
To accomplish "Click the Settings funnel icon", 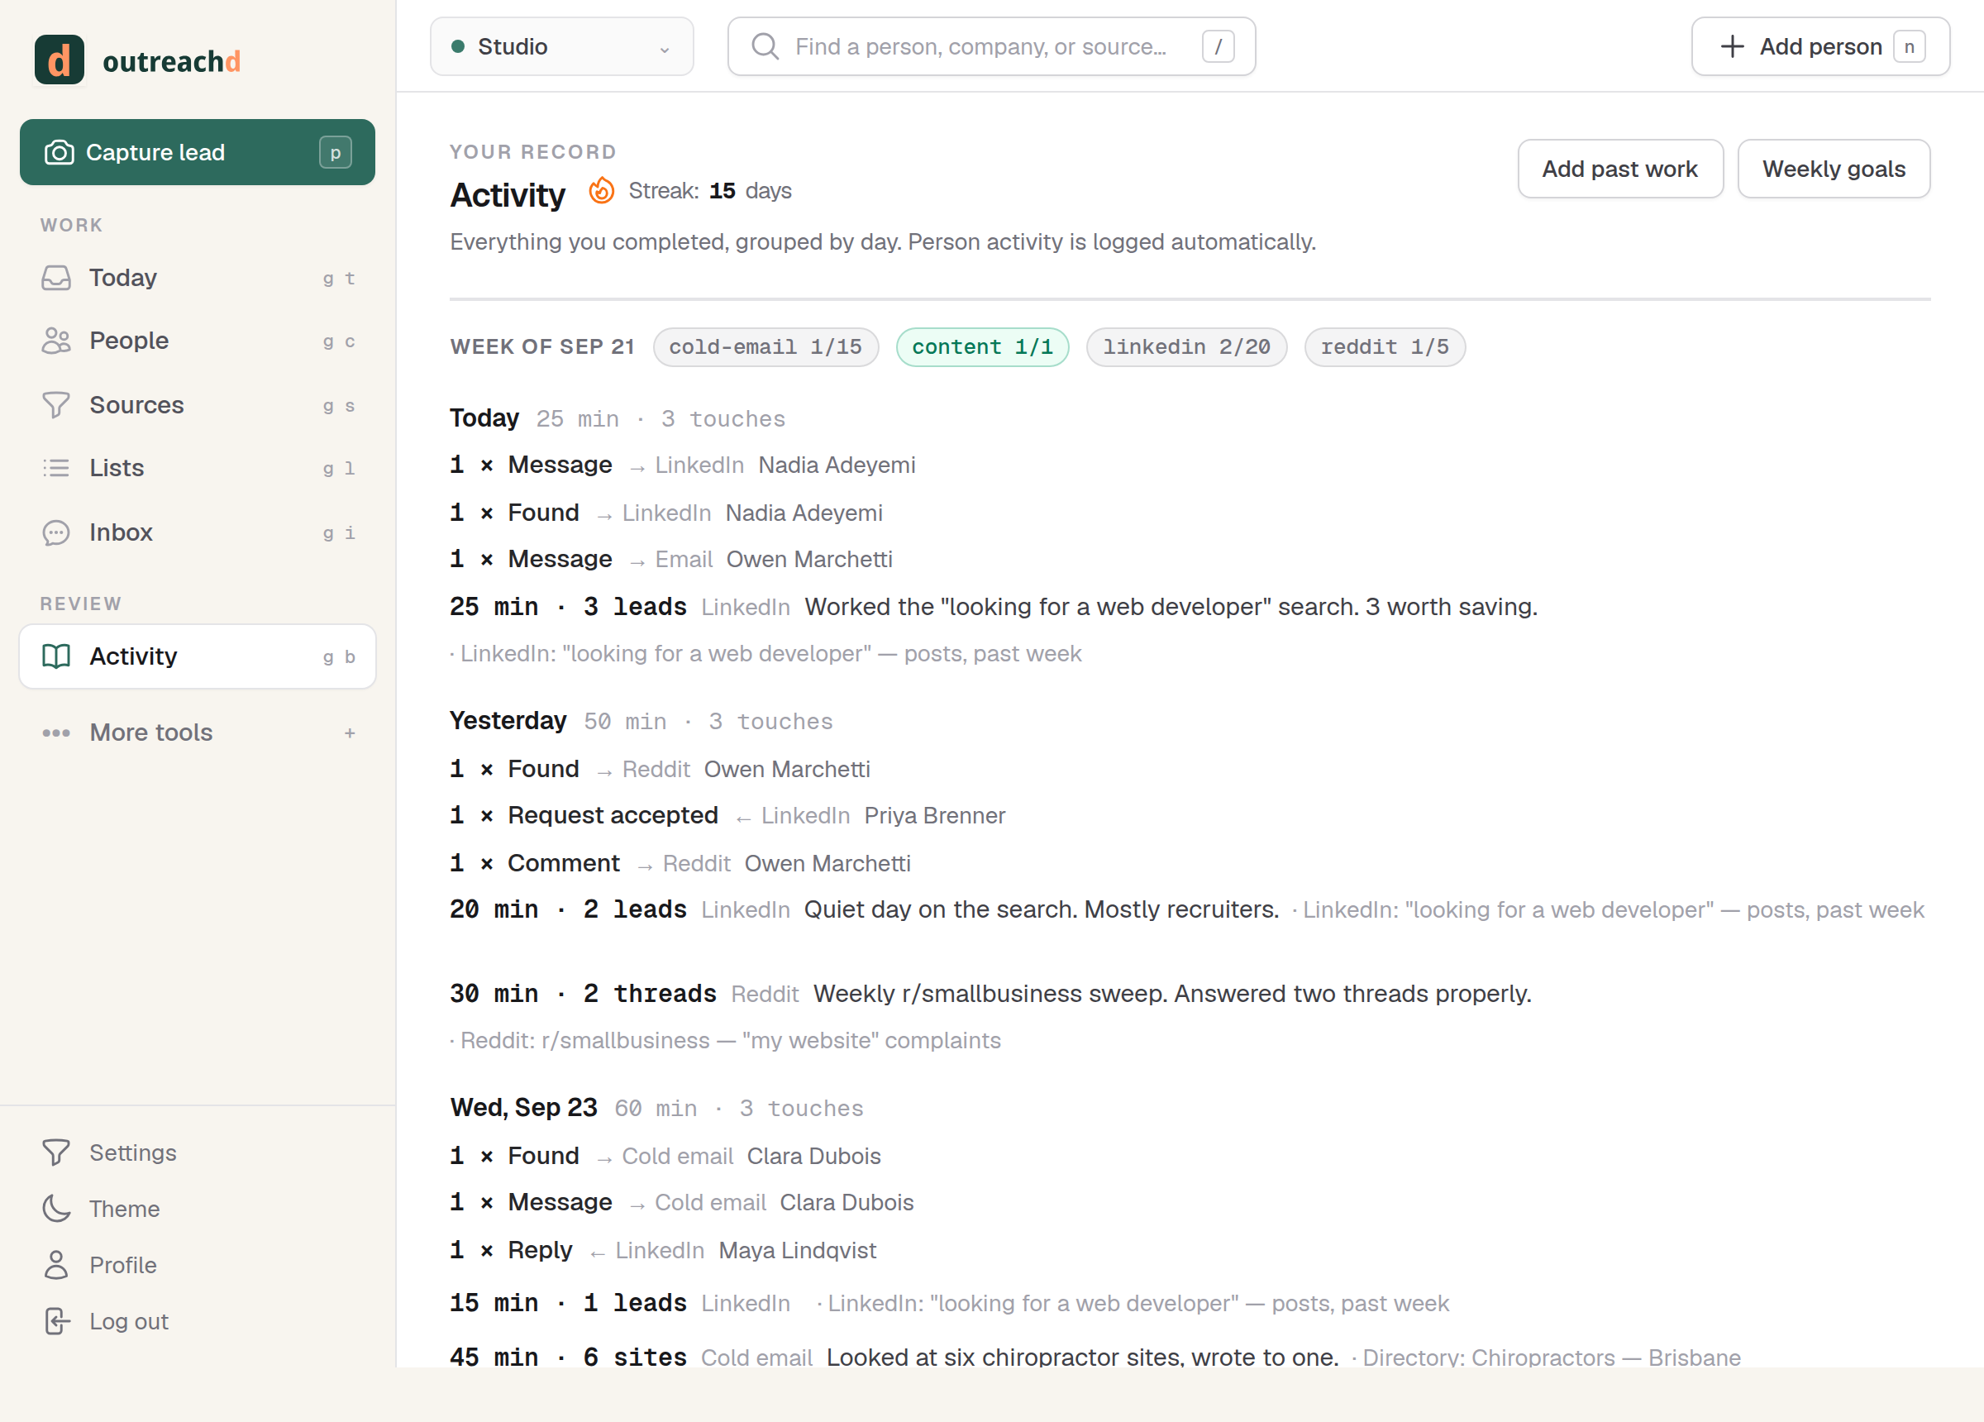I will tap(56, 1152).
